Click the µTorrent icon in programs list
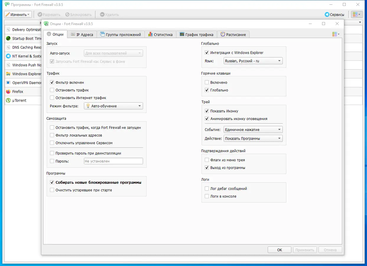The width and height of the screenshot is (367, 266). [8, 100]
